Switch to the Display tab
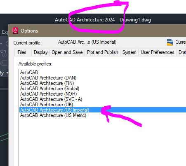 (x=41, y=52)
